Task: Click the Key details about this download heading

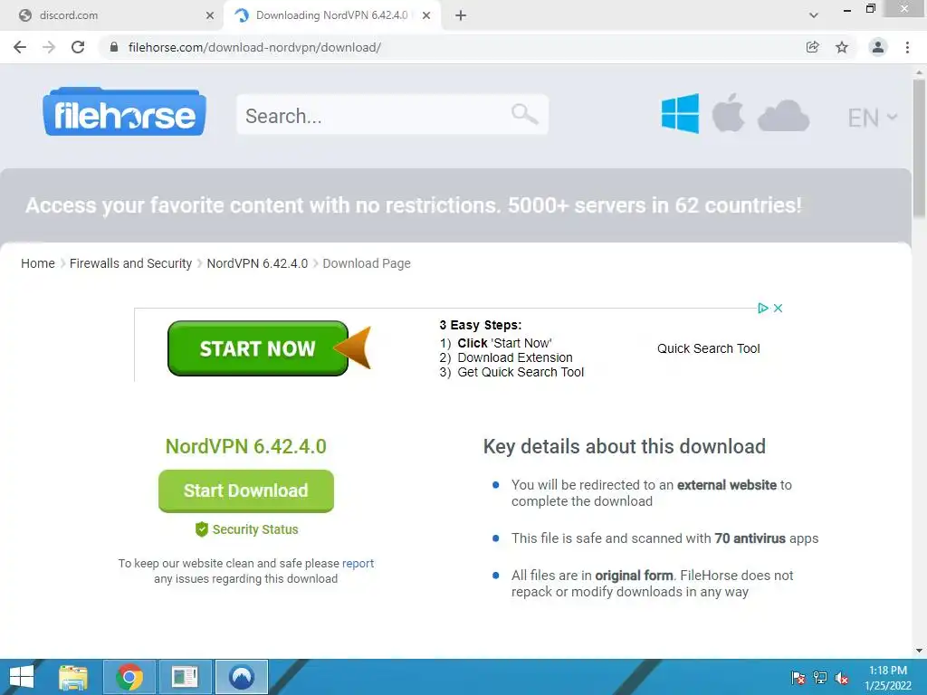Action: point(625,447)
